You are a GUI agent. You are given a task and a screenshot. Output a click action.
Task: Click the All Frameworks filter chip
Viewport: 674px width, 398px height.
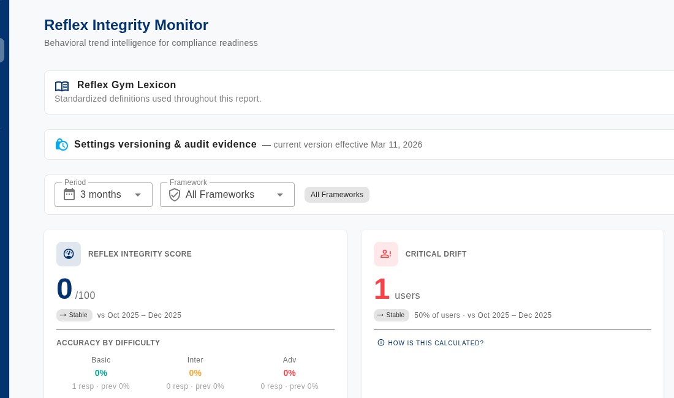(x=337, y=195)
